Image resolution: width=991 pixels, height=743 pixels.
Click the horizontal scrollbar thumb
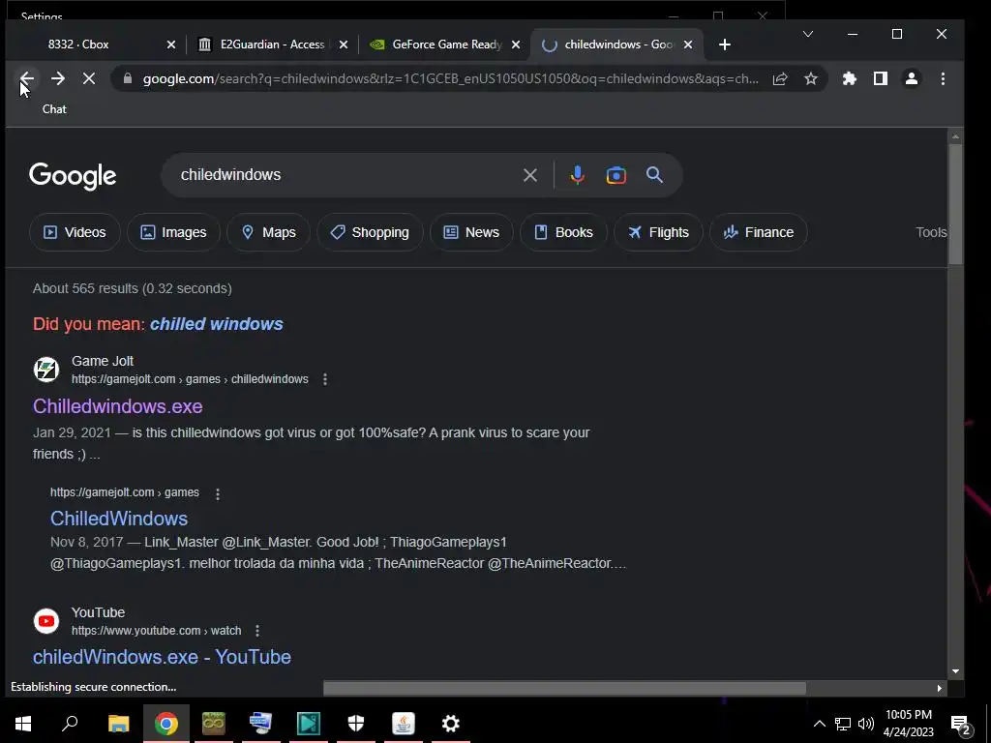click(564, 688)
